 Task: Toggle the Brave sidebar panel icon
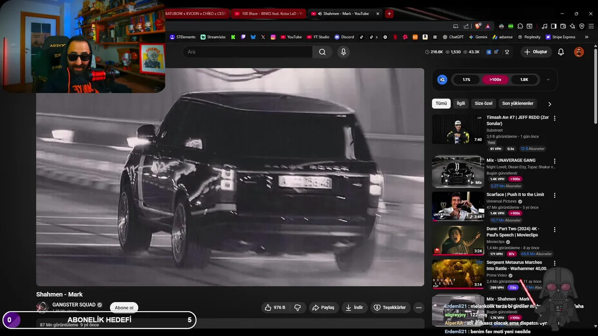(x=554, y=27)
